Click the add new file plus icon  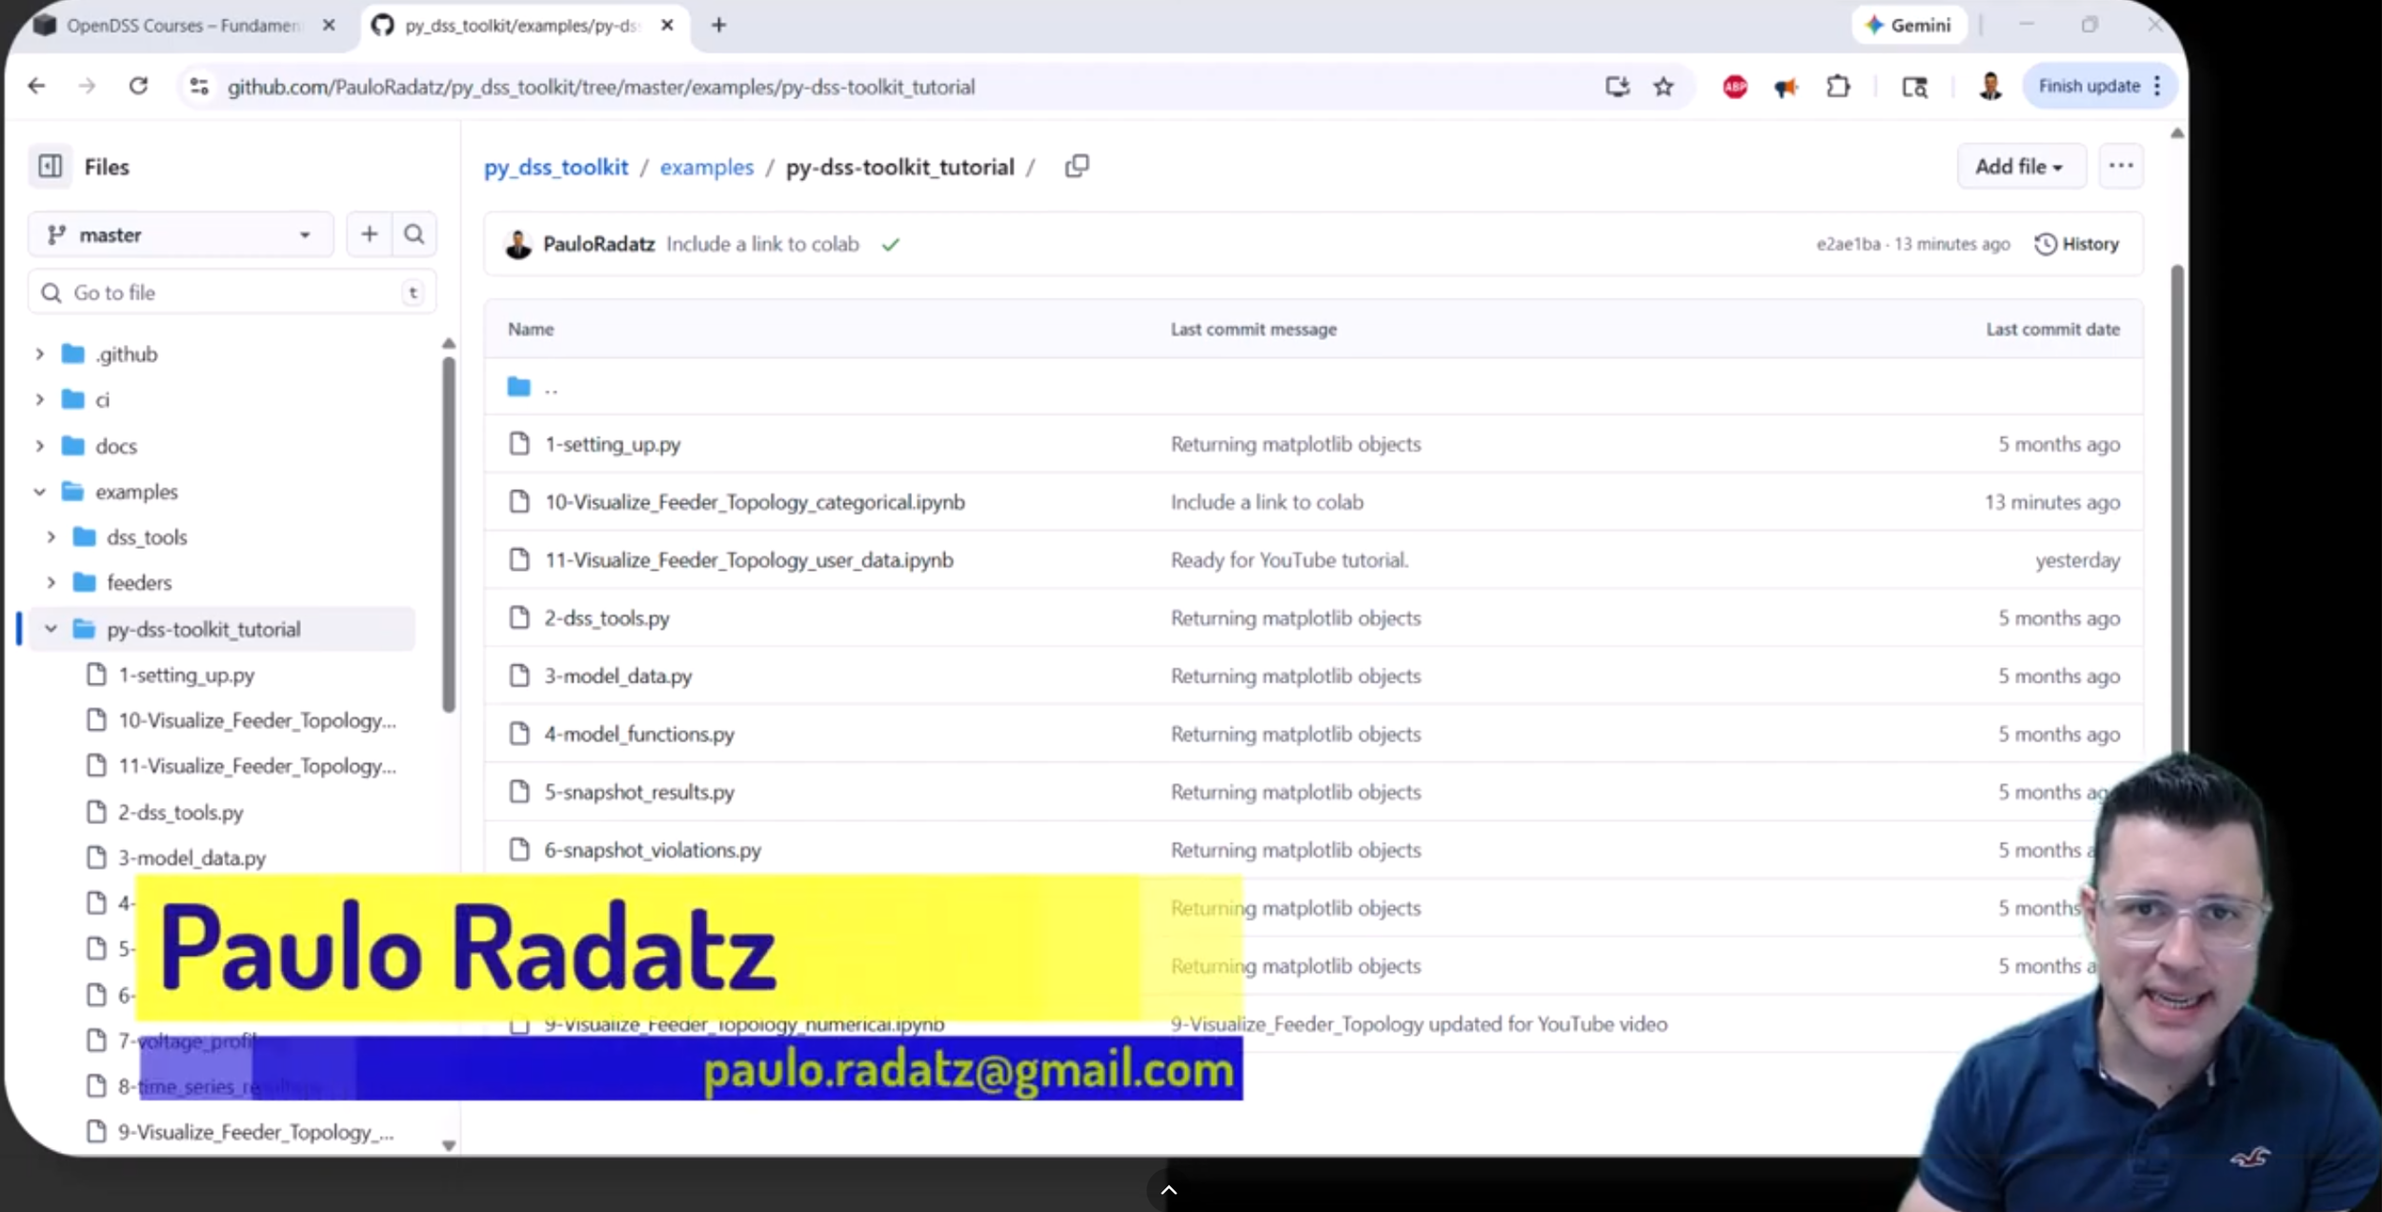pos(370,234)
